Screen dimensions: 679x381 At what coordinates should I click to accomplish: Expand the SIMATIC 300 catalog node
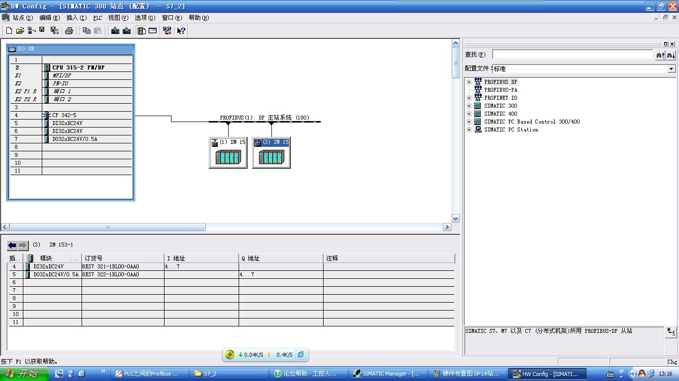pyautogui.click(x=469, y=106)
